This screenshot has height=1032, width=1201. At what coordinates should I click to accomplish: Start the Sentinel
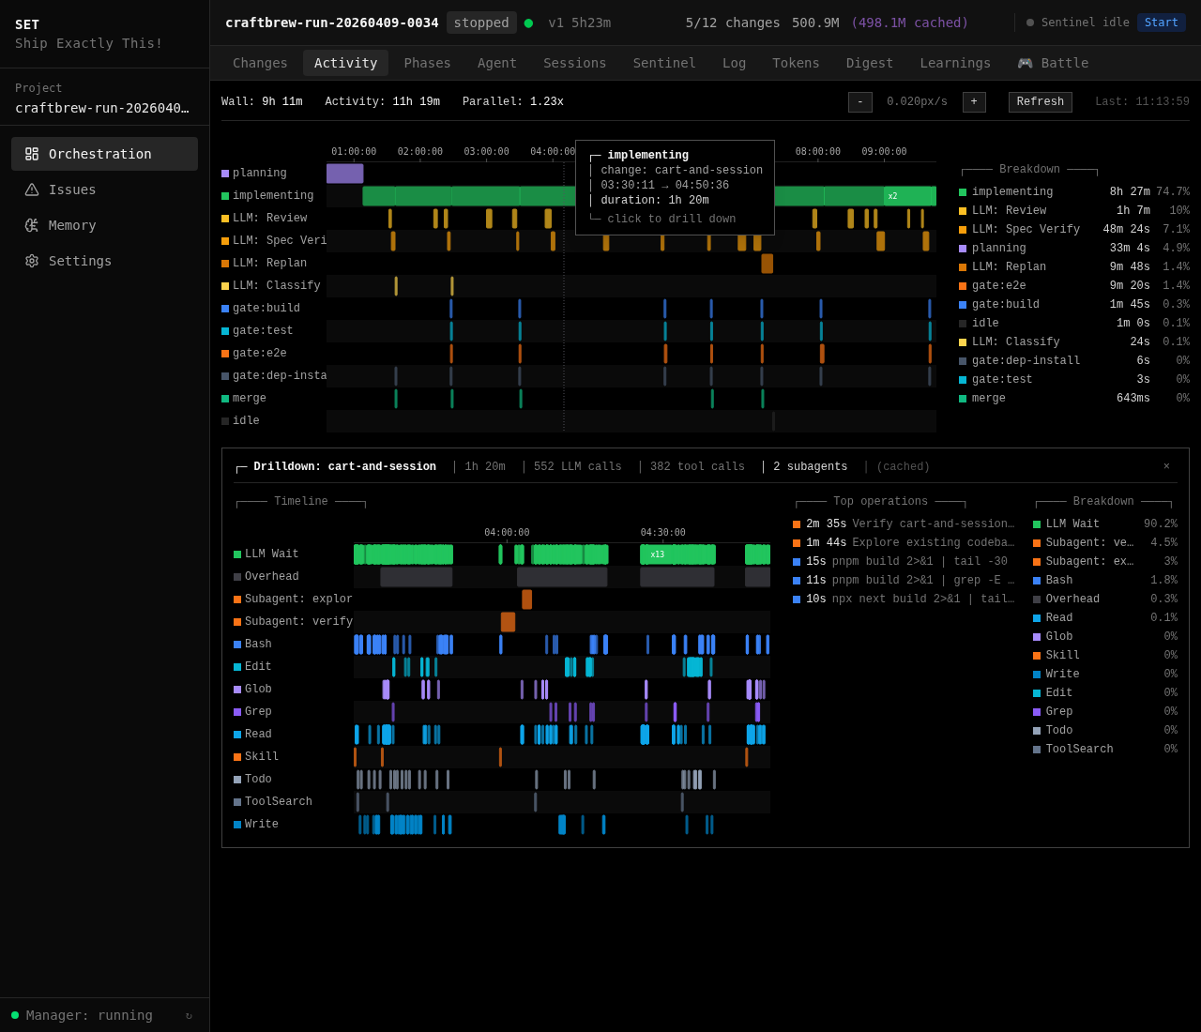[1162, 22]
